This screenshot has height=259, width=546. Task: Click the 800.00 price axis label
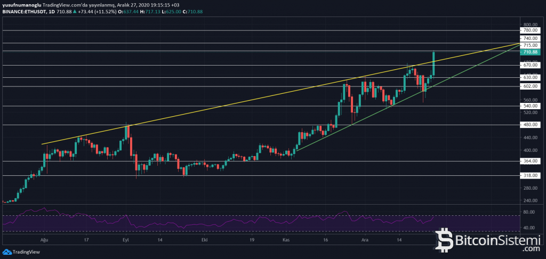tap(530, 25)
